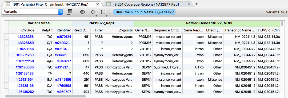
Task: Select read depth cell 440
Action: 82,73
